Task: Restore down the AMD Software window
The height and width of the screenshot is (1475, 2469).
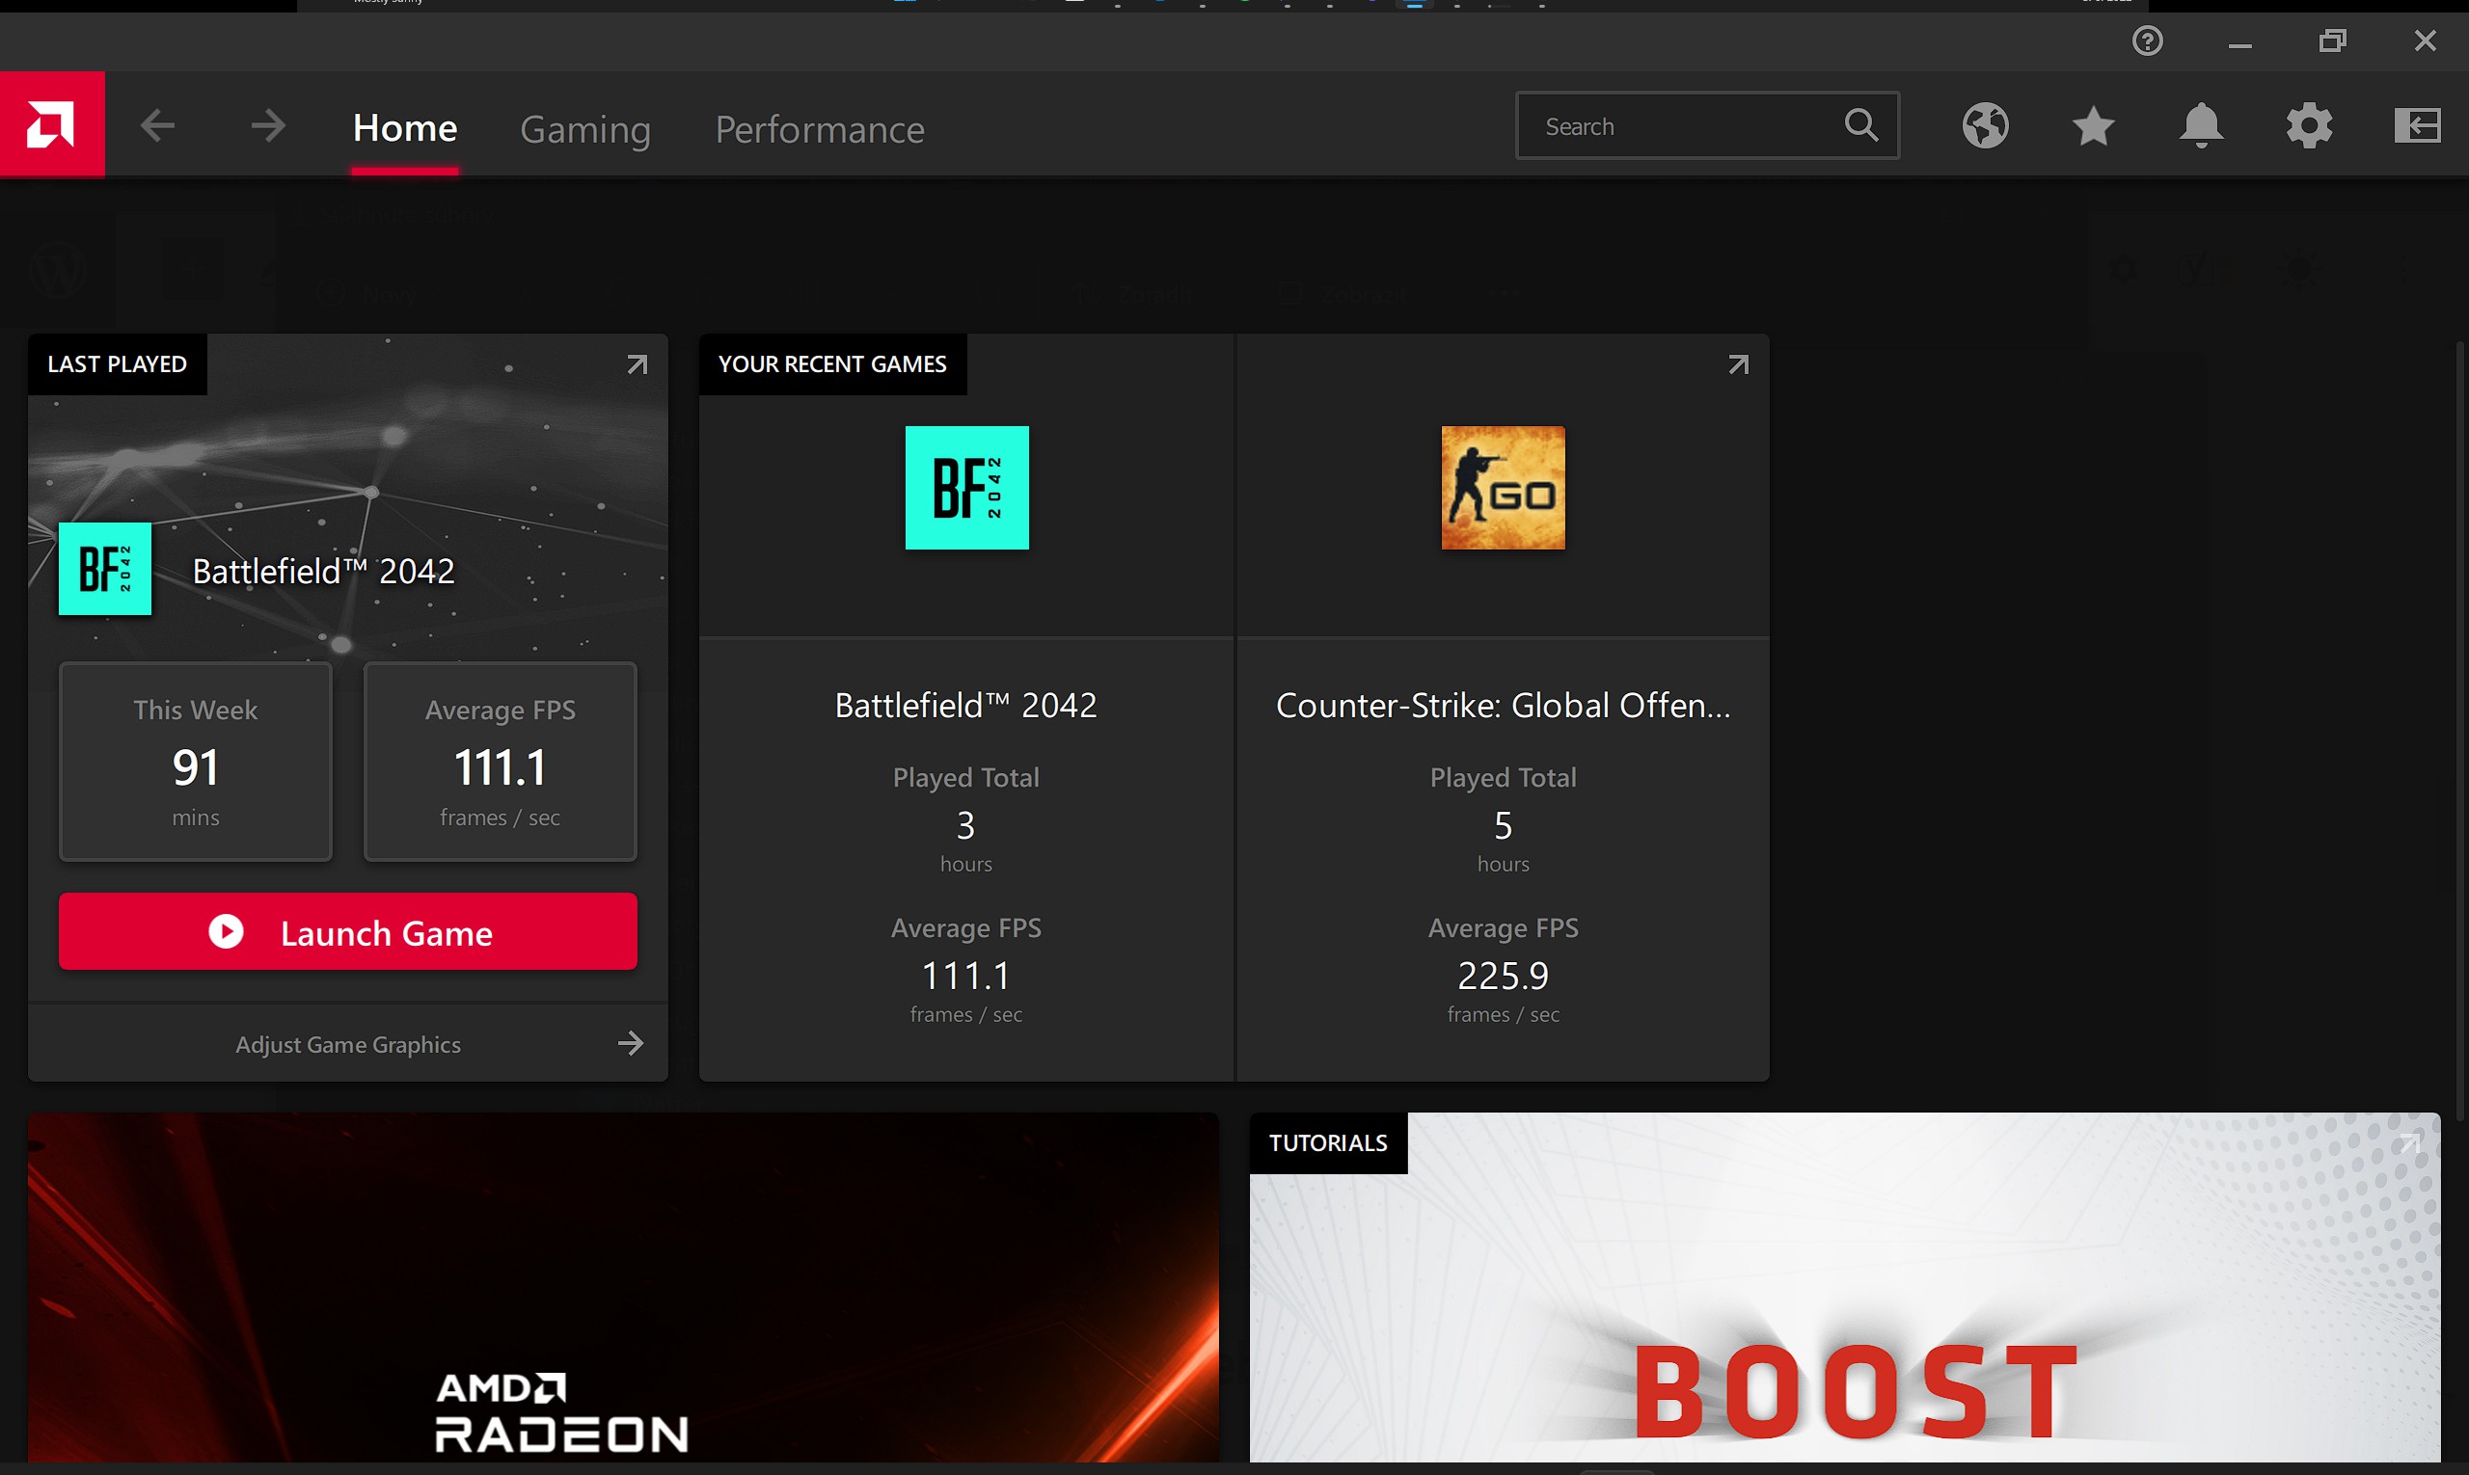Action: coord(2332,40)
